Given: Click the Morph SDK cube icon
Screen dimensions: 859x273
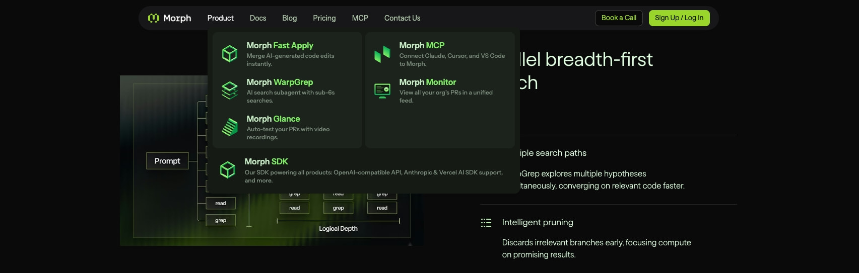Looking at the screenshot, I should tap(228, 170).
